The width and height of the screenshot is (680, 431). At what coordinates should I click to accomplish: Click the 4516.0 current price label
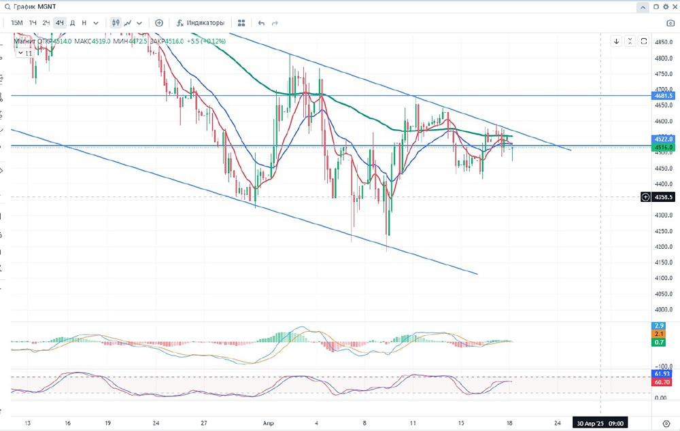click(663, 148)
